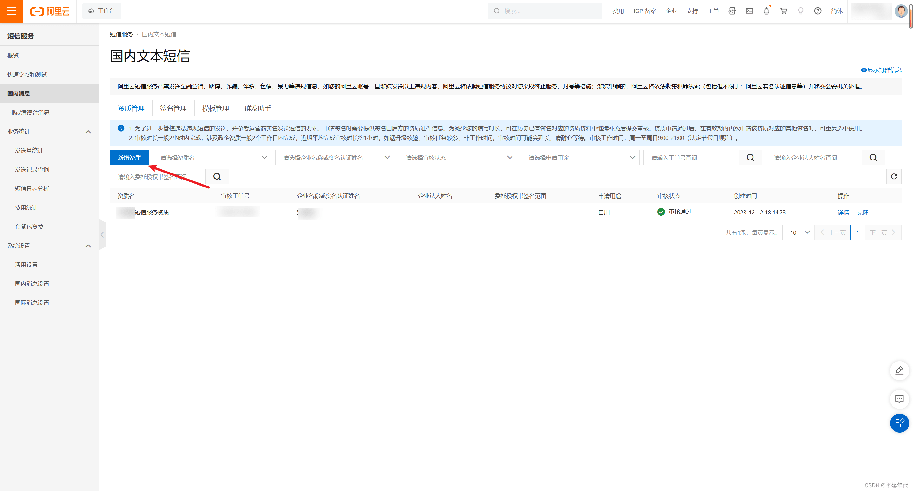Screen dimensions: 913x491
Task: Click search icon for 委托授权书签名 query
Action: (217, 177)
